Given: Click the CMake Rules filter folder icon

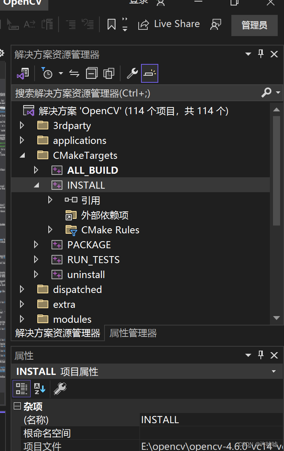Looking at the screenshot, I should tap(71, 230).
